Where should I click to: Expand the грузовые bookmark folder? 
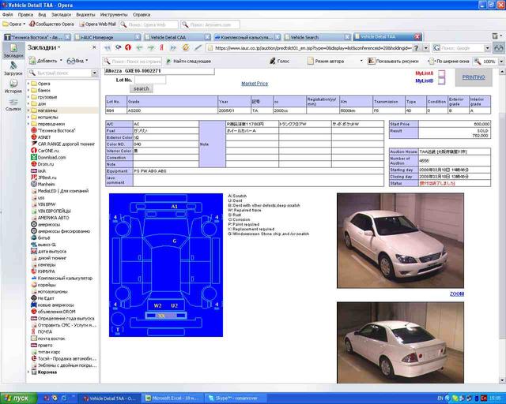pos(28,97)
